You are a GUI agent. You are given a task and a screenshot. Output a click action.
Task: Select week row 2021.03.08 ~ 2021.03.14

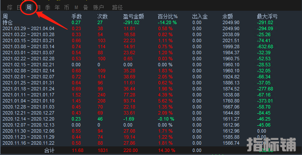tap(28, 47)
